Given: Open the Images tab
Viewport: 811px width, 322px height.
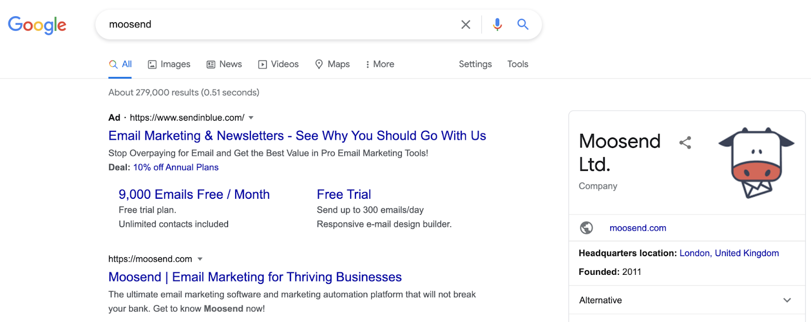Looking at the screenshot, I should tap(169, 64).
